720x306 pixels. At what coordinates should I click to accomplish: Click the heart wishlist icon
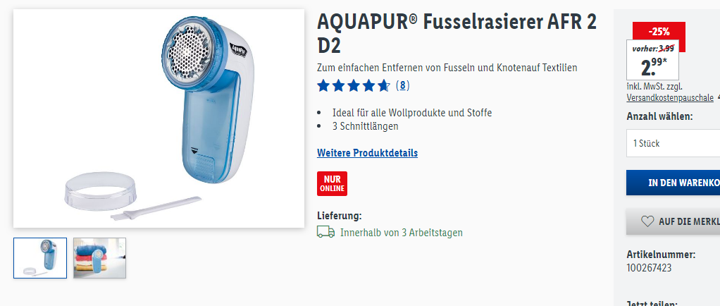click(x=647, y=221)
